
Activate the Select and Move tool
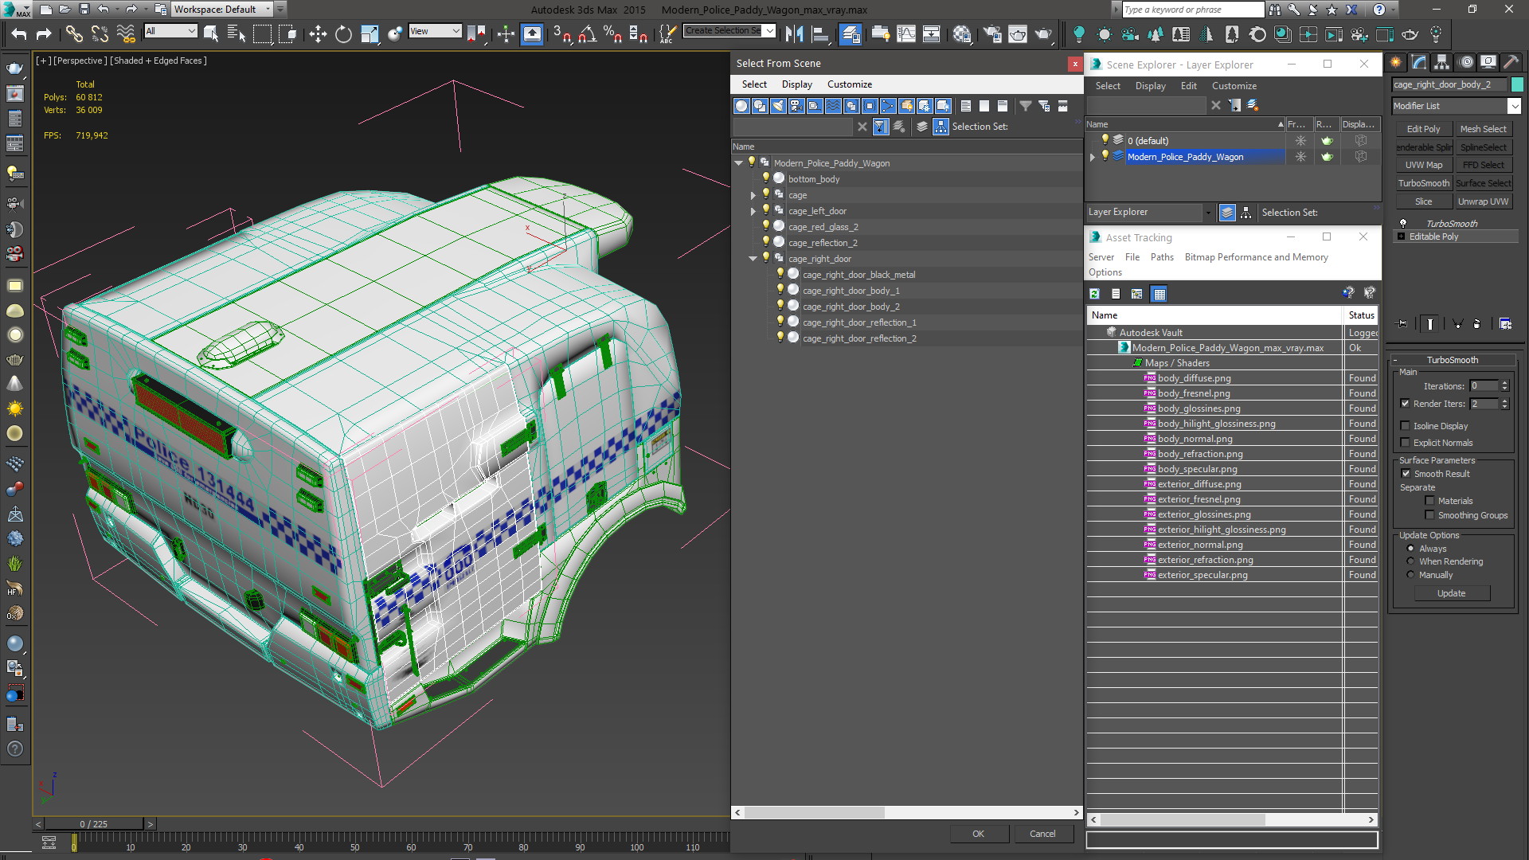coord(318,33)
